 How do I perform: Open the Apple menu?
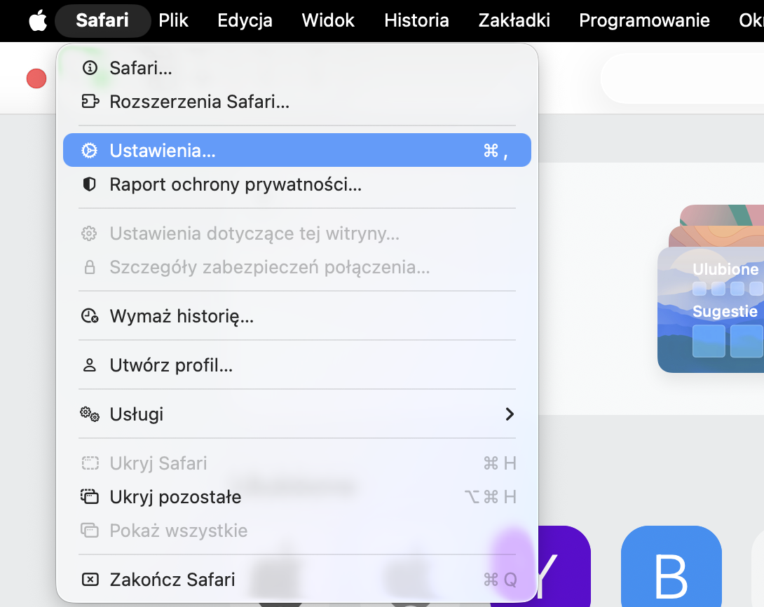(38, 20)
